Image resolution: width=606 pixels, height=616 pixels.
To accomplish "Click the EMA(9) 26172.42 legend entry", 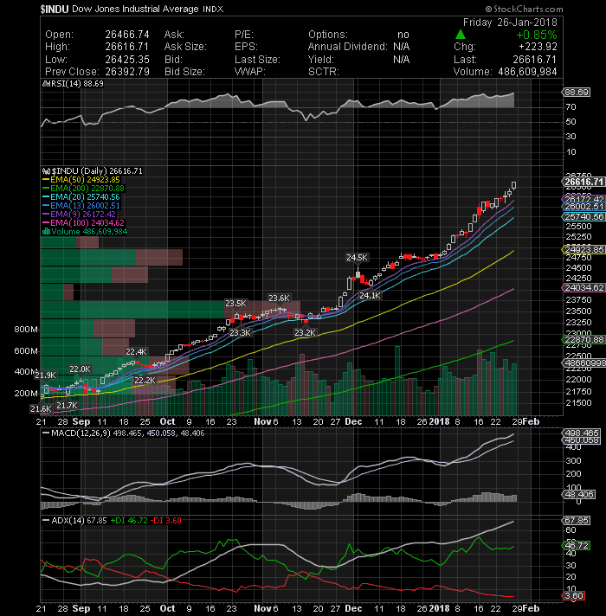I will click(83, 214).
